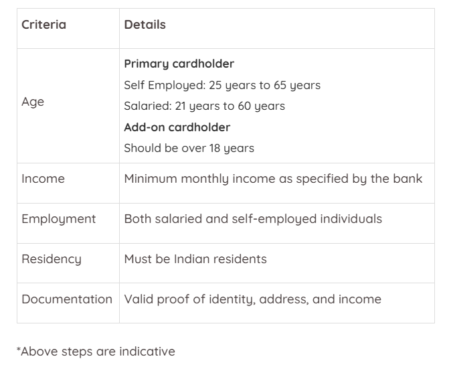The height and width of the screenshot is (371, 449).
Task: Click Must be Indian residents text
Action: [195, 258]
